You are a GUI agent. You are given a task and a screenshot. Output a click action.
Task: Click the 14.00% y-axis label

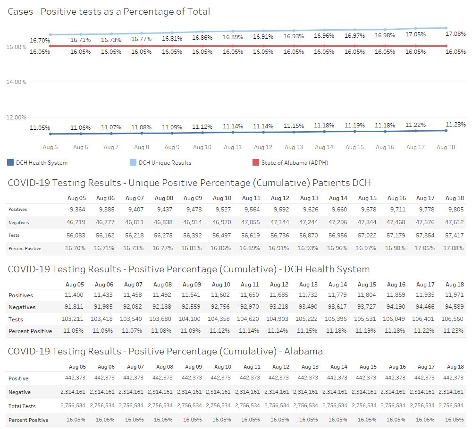coord(17,82)
